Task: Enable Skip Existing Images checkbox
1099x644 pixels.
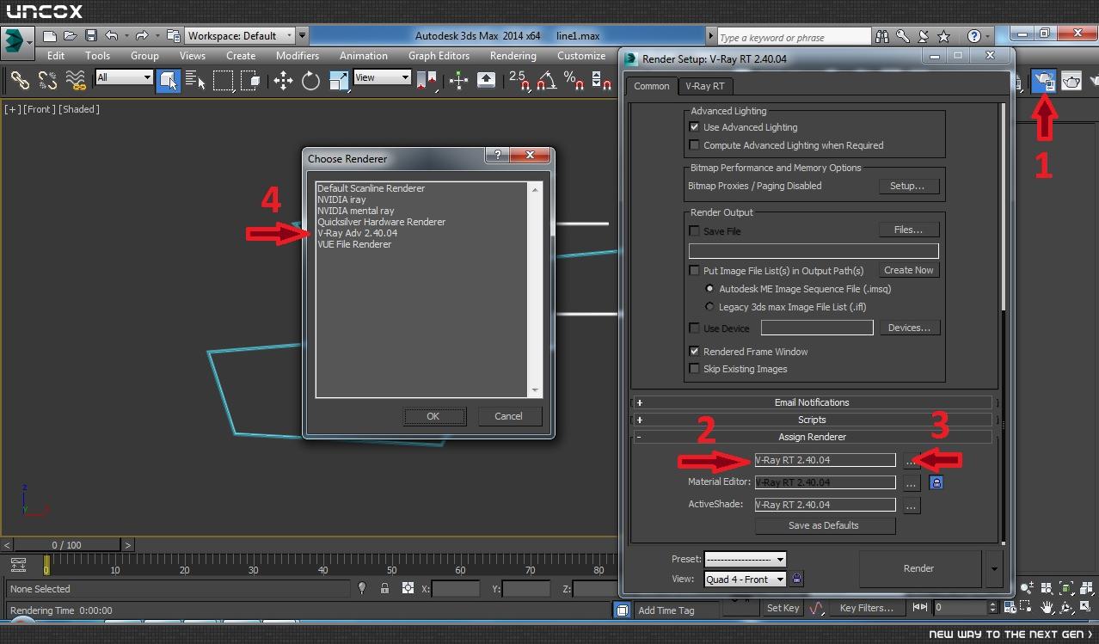Action: 694,369
